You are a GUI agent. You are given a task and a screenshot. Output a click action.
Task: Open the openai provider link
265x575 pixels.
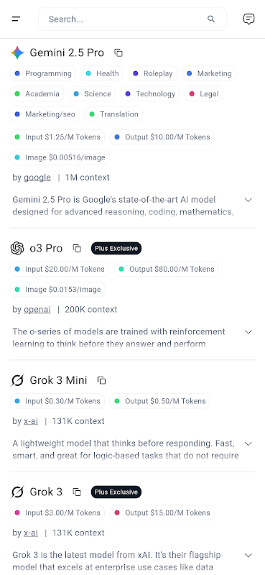coord(37,310)
